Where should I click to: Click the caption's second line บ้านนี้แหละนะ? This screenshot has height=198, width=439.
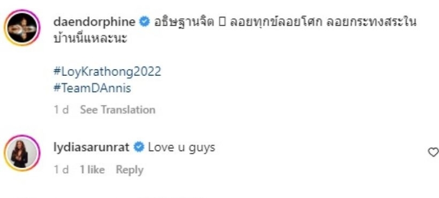click(x=90, y=39)
